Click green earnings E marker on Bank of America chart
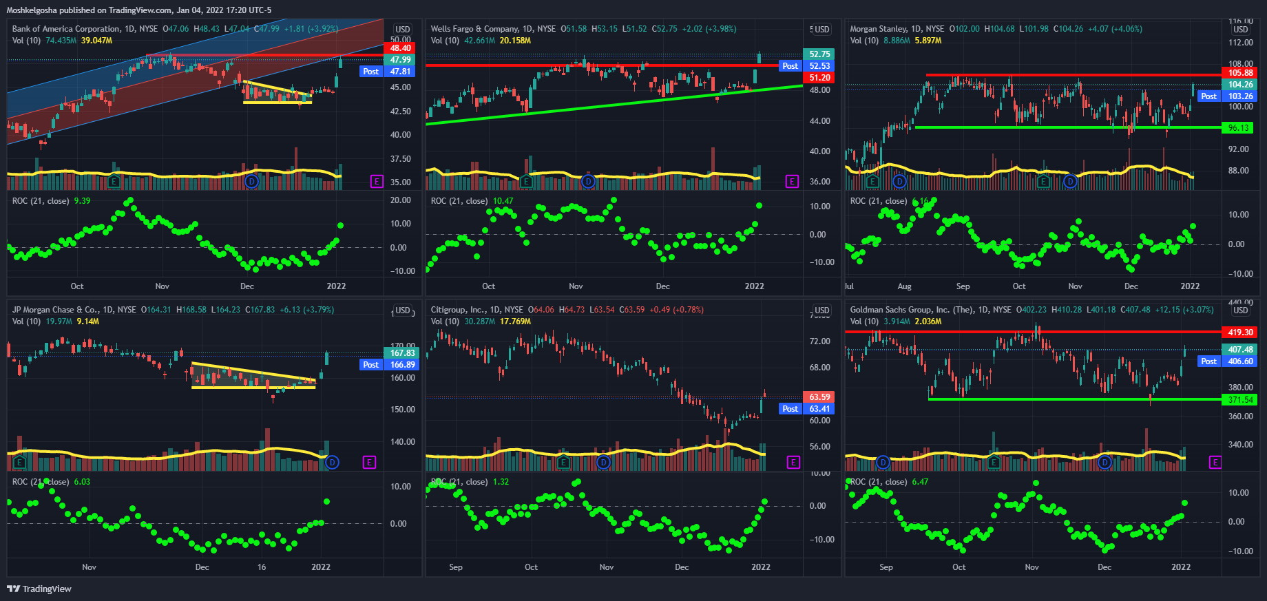1267x601 pixels. pyautogui.click(x=114, y=182)
